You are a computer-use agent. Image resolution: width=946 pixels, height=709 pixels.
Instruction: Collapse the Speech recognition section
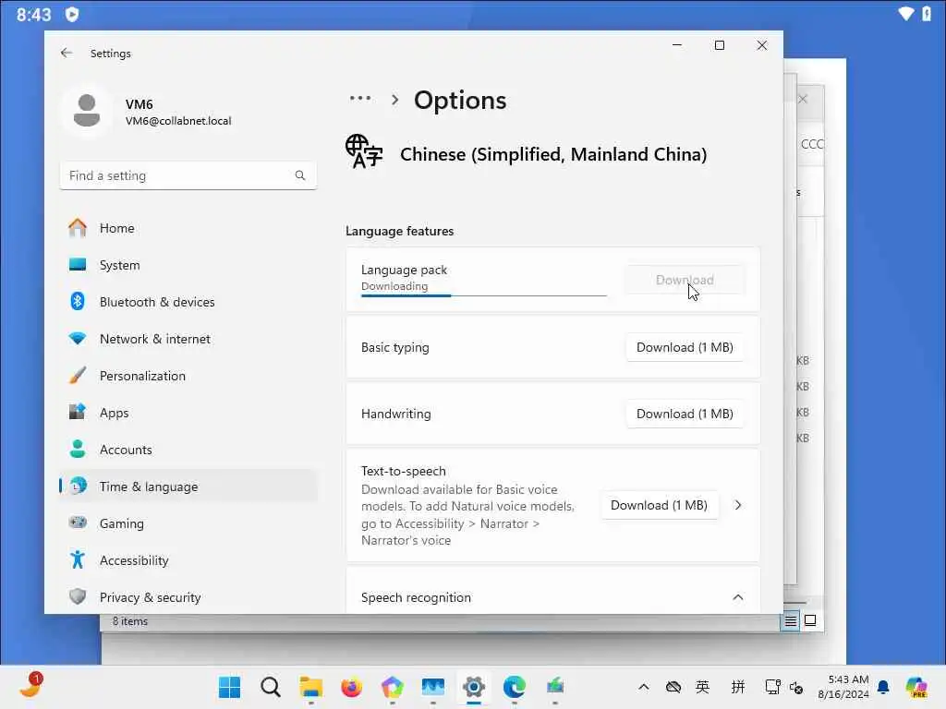737,597
